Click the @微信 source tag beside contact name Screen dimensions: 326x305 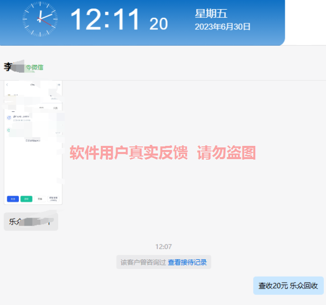pos(35,67)
